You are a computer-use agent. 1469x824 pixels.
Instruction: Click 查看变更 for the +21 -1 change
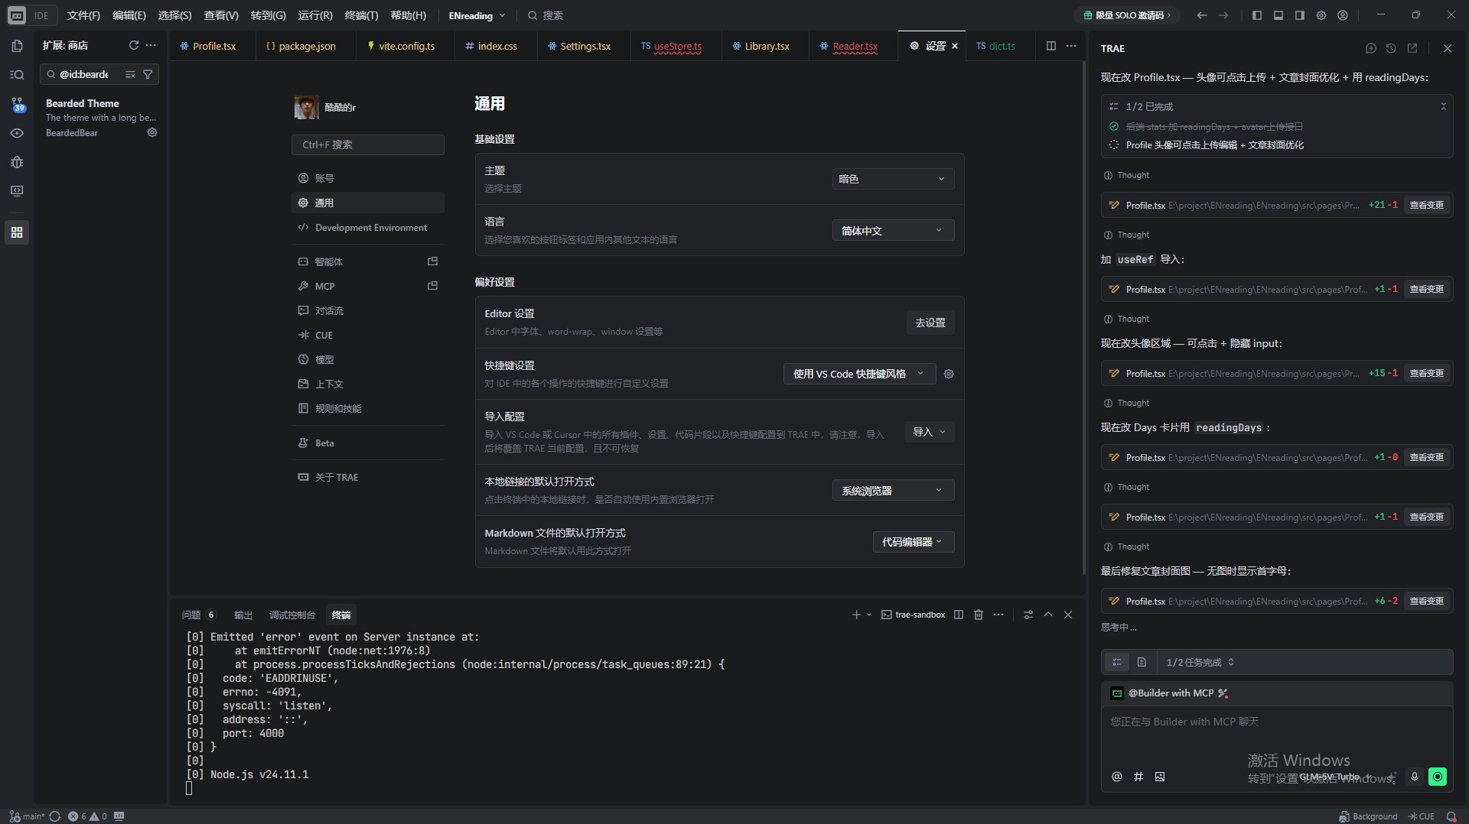(x=1426, y=205)
